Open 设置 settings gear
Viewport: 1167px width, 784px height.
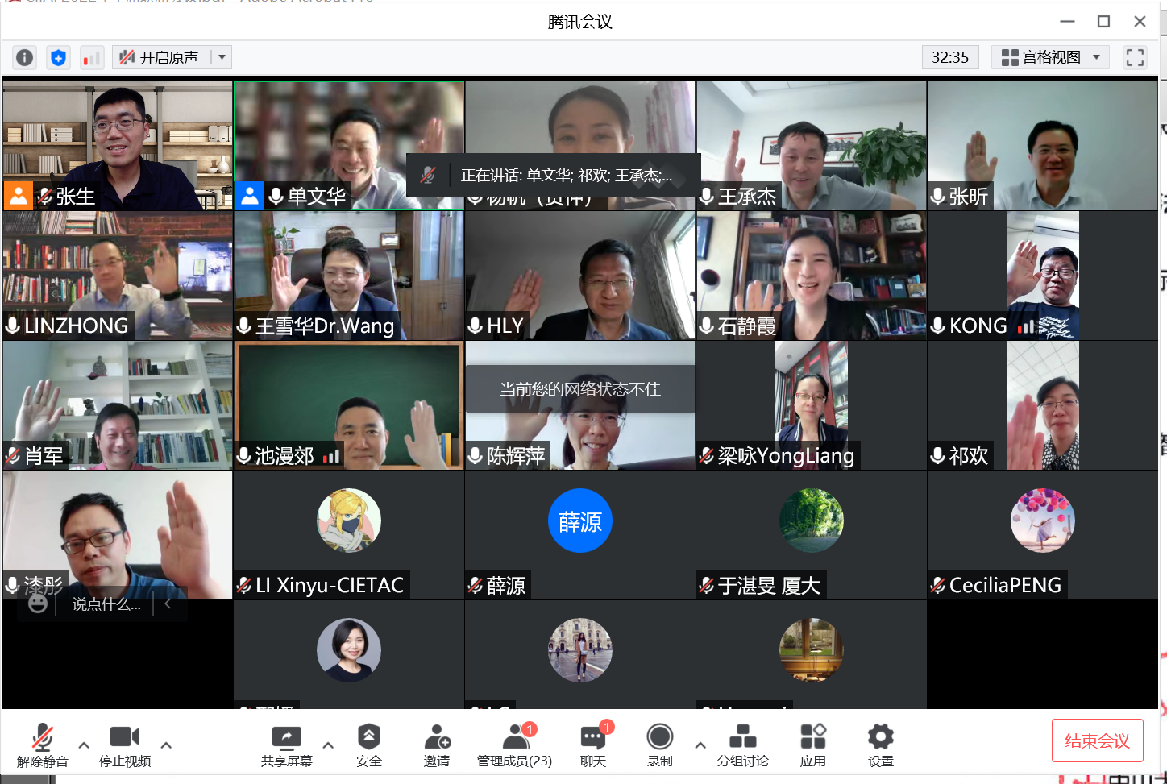coord(881,745)
